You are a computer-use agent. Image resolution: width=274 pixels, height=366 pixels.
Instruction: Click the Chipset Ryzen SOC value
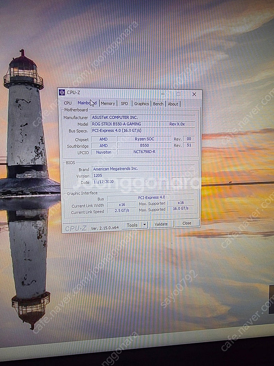point(144,139)
